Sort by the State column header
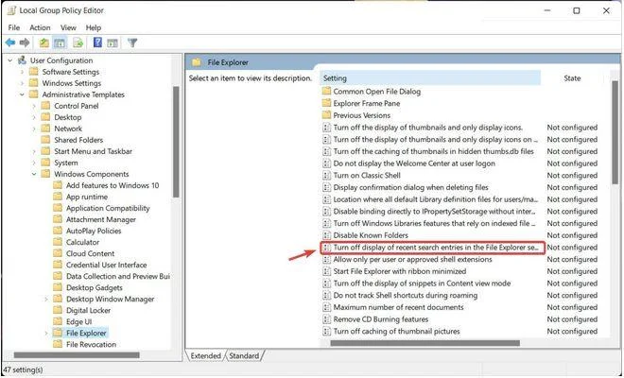This screenshot has width=624, height=378. pos(571,77)
